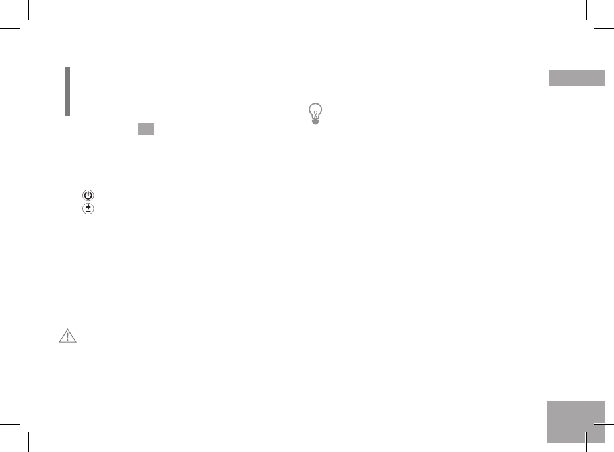
Task: Click the plus/minus symbol icon
Action: point(88,208)
